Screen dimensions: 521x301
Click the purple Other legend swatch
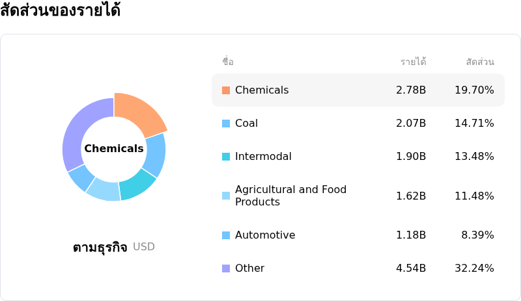pyautogui.click(x=226, y=268)
